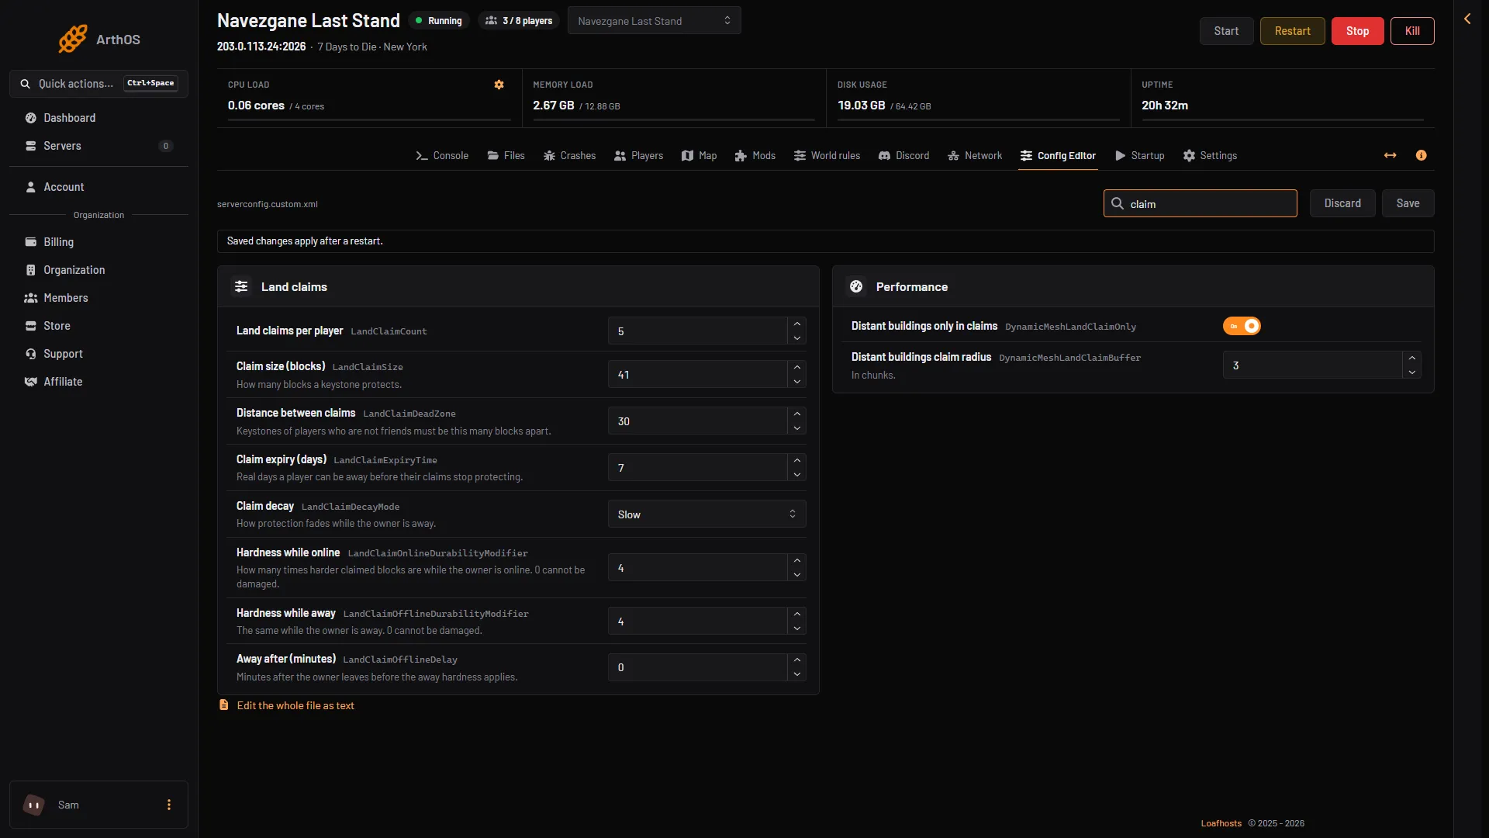The height and width of the screenshot is (838, 1489).
Task: Click the Restart server button
Action: tap(1292, 31)
